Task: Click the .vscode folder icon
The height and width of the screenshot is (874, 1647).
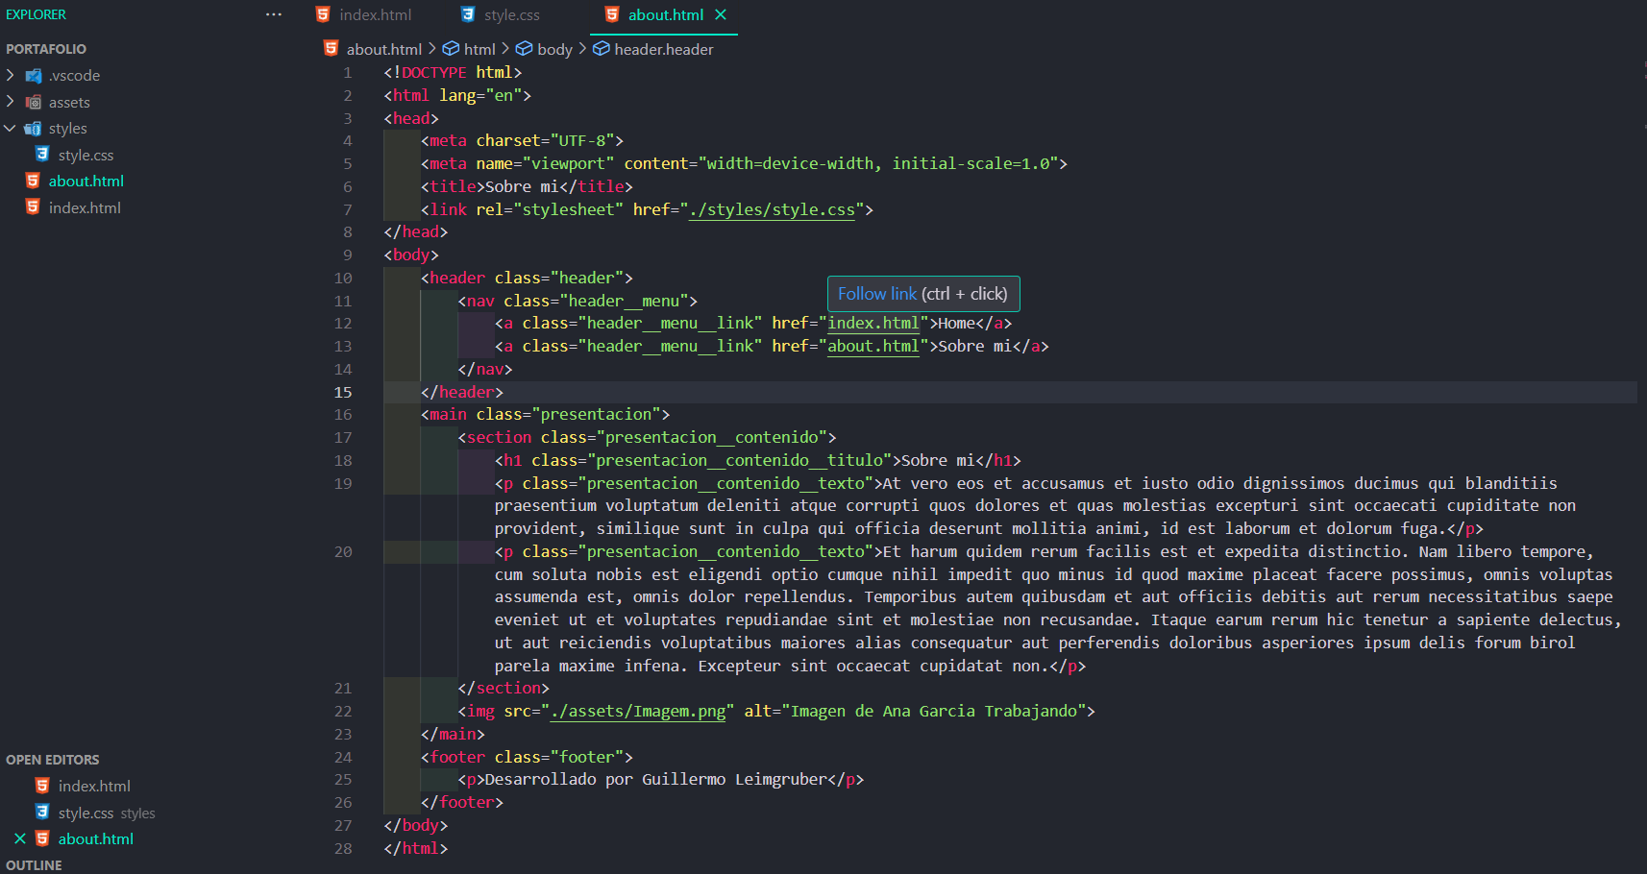Action: [34, 76]
